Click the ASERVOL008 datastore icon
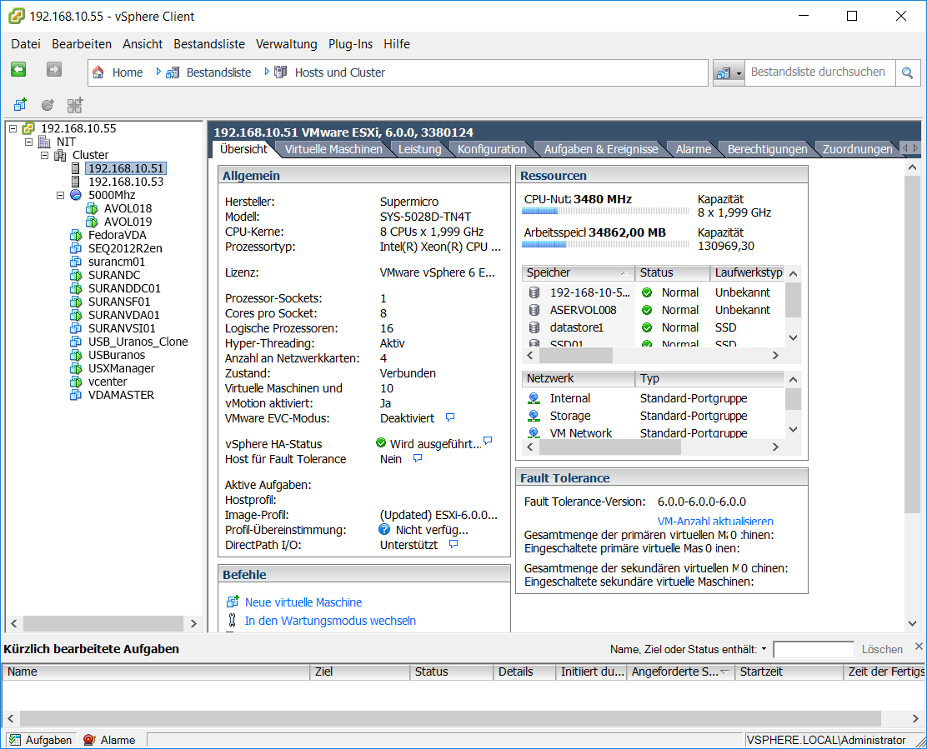Viewport: 927px width, 749px height. [534, 310]
